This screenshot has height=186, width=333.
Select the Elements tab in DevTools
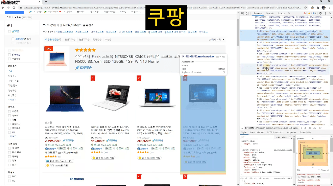258,14
